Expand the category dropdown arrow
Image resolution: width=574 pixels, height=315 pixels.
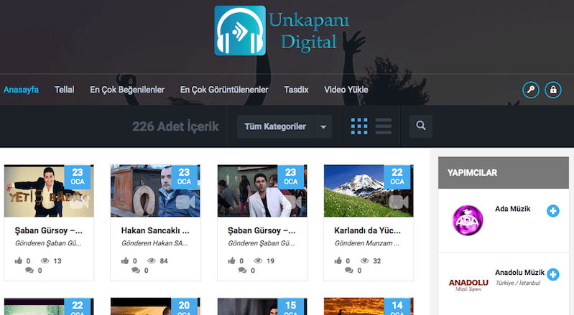coord(323,127)
